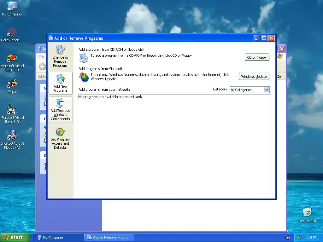Select Shortcut to 3½ Floppy (A) icon
Viewport: 323px width, 242px height.
(x=12, y=140)
